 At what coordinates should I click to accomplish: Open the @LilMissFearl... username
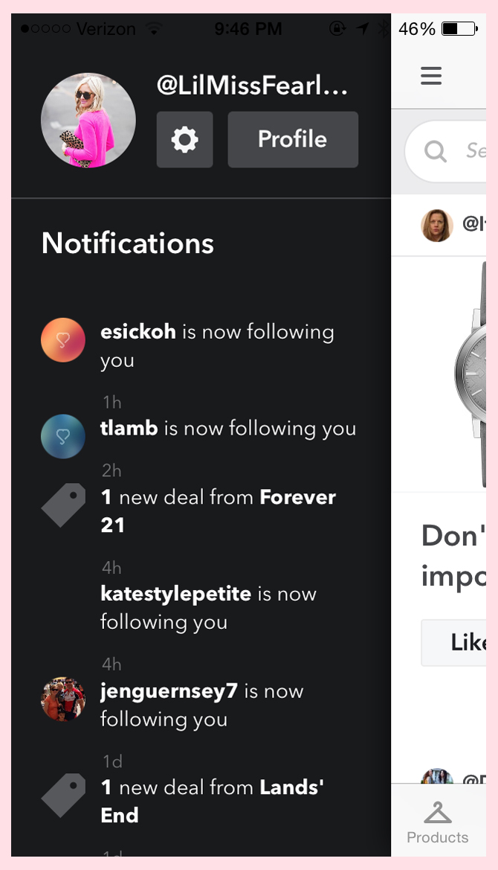252,86
